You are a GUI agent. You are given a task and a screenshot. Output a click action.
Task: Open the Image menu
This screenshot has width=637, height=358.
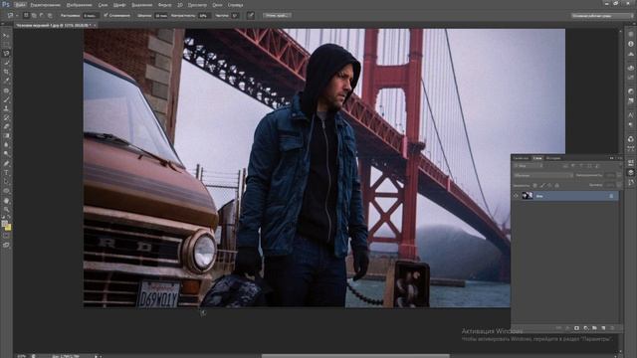tap(79, 5)
